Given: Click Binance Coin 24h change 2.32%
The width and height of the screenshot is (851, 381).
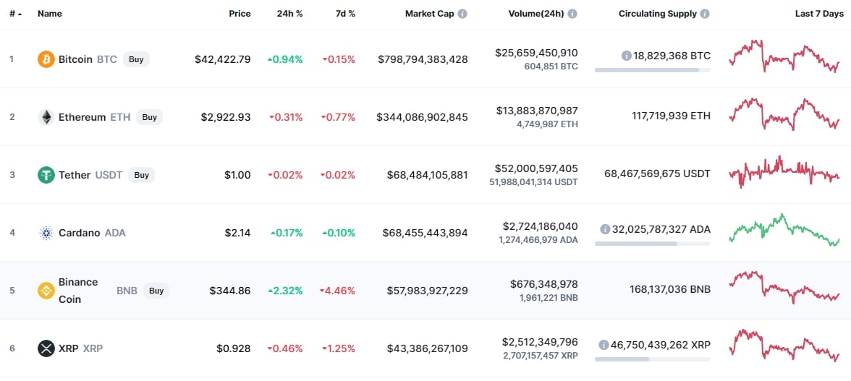Looking at the screenshot, I should coord(286,291).
